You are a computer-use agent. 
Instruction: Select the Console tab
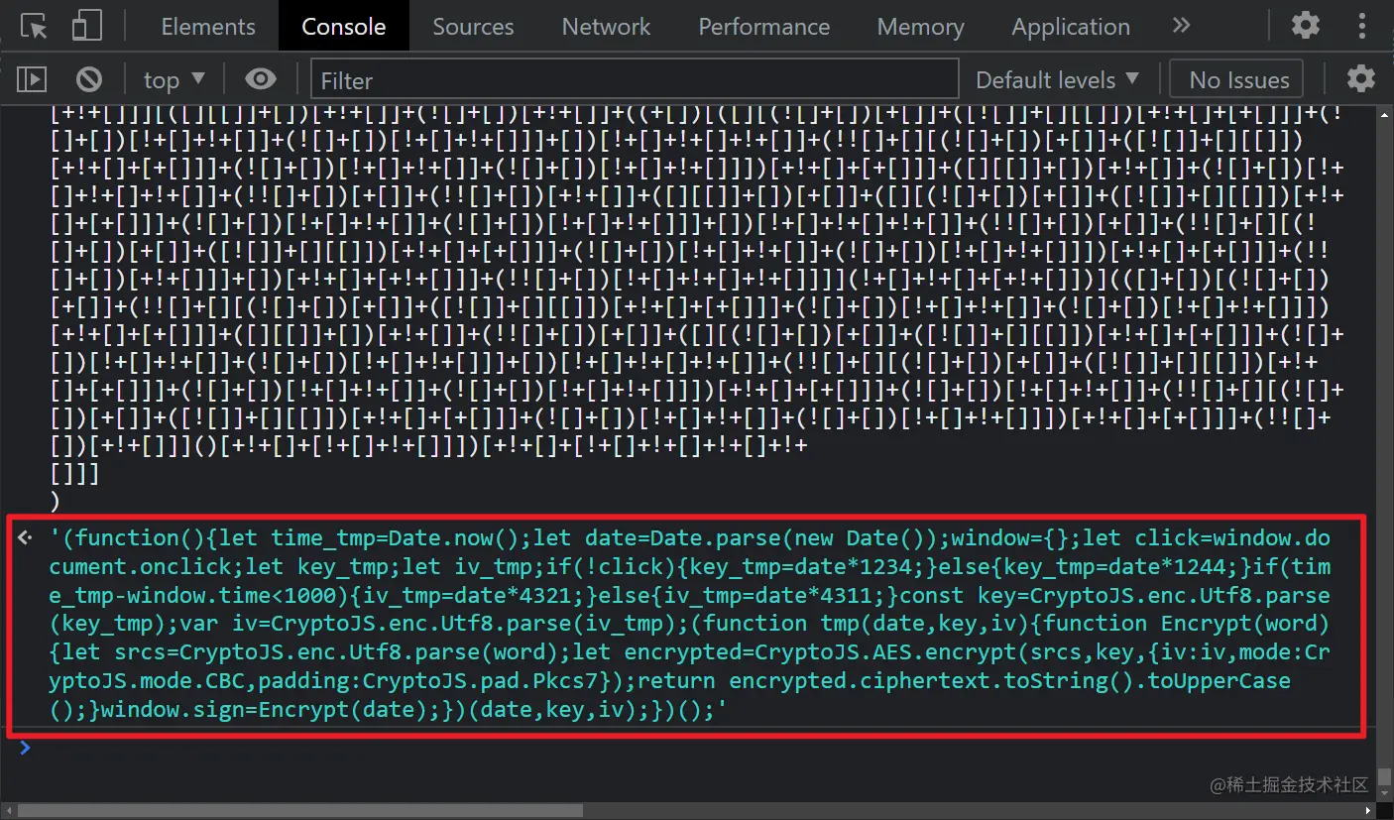click(344, 27)
